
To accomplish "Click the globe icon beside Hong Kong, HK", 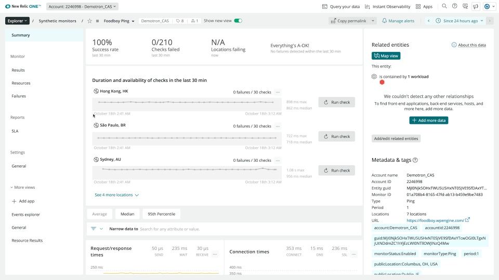I will tap(96, 91).
